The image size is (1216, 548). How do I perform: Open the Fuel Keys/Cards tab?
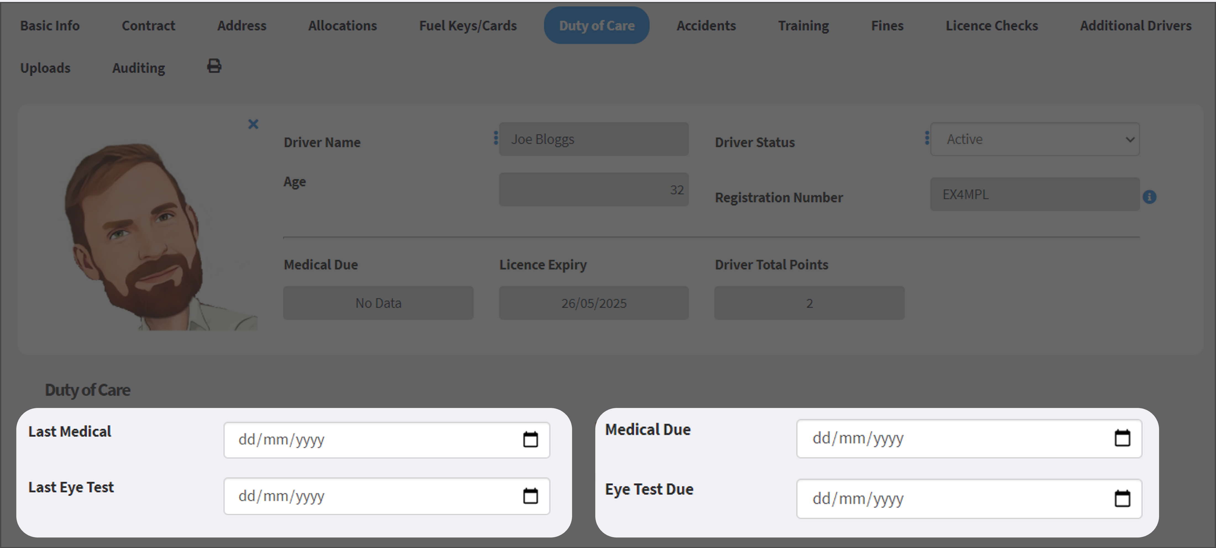(x=468, y=25)
